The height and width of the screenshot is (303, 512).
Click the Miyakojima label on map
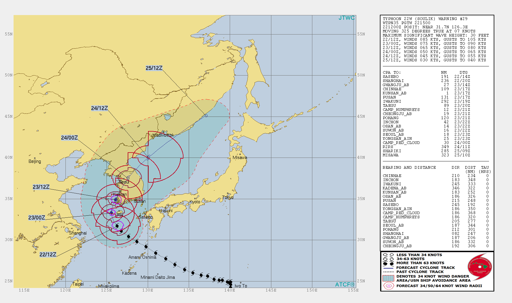click(109, 286)
